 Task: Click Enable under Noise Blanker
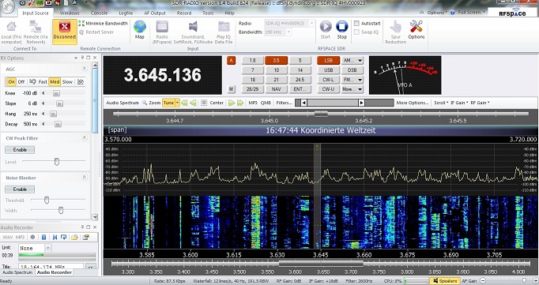click(x=20, y=189)
